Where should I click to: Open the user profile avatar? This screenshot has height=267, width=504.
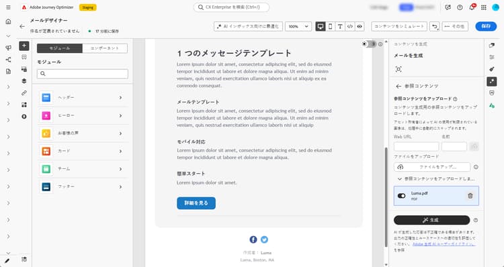point(496,7)
